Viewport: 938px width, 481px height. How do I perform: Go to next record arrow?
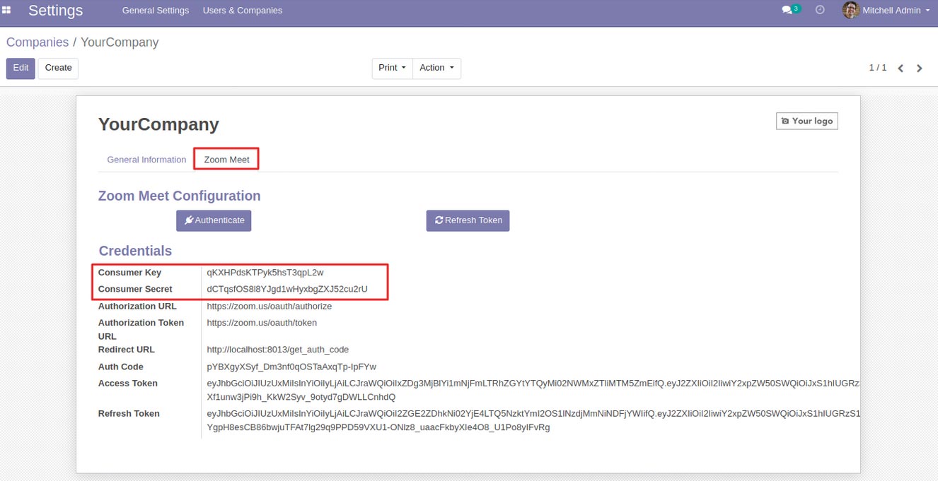coord(920,69)
